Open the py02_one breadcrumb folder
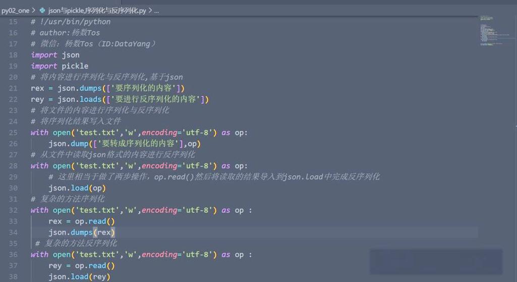517x282 pixels. pyautogui.click(x=15, y=11)
